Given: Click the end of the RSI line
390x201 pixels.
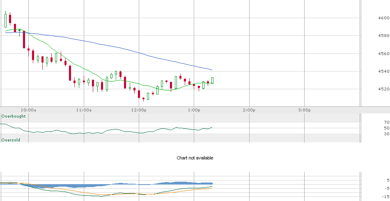Looking at the screenshot, I should [212, 127].
